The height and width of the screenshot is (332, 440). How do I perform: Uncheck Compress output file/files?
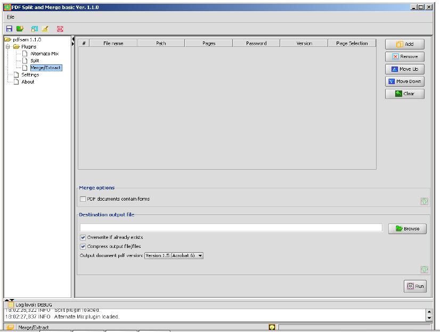click(83, 246)
